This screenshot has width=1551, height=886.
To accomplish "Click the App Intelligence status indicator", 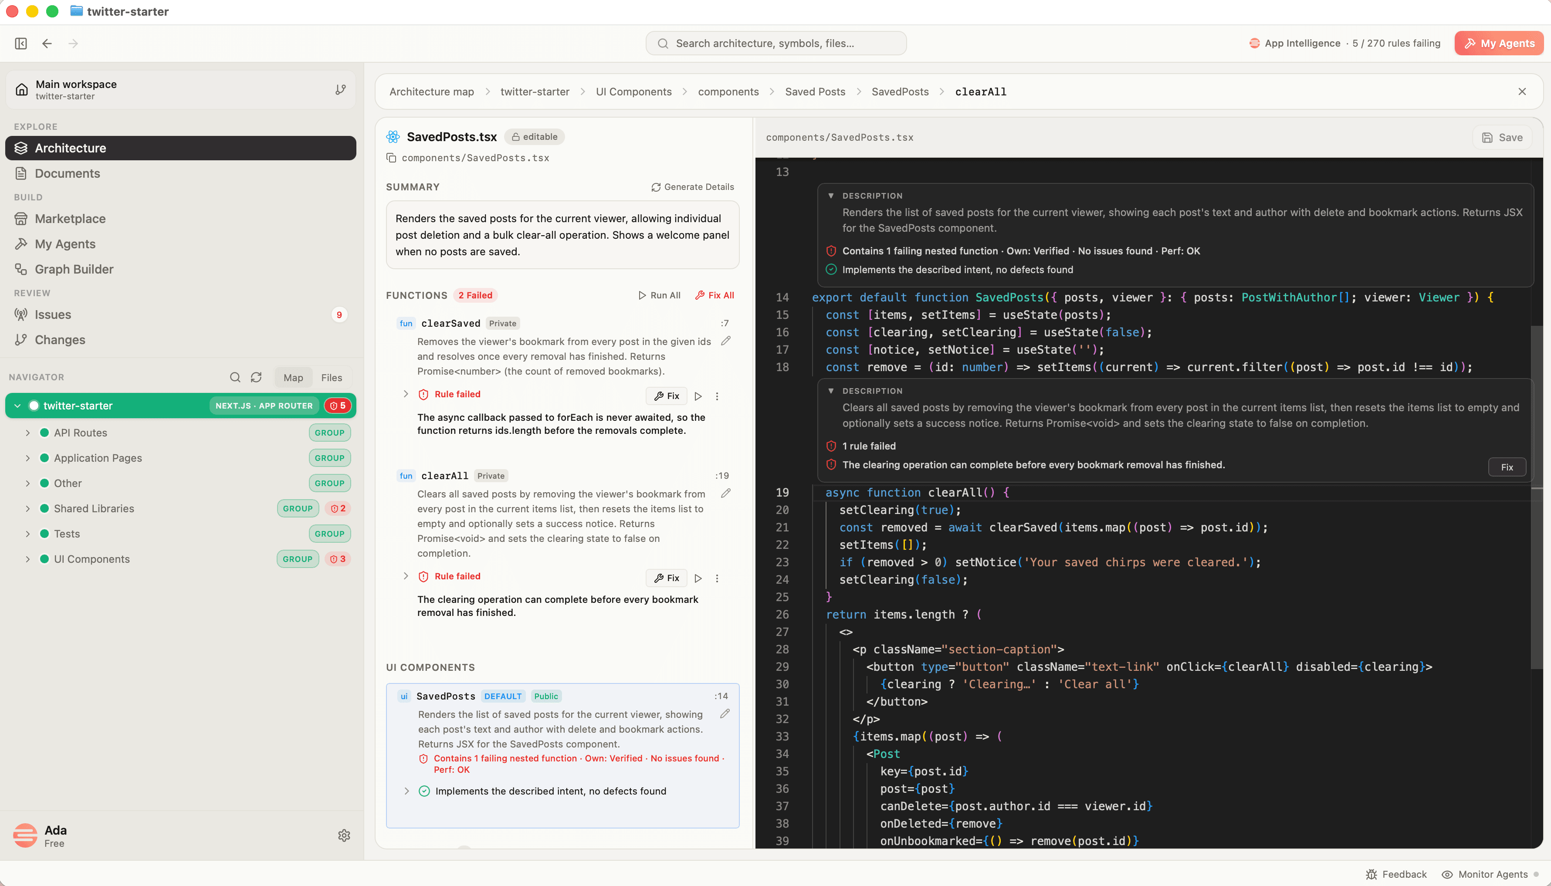I will 1344,43.
